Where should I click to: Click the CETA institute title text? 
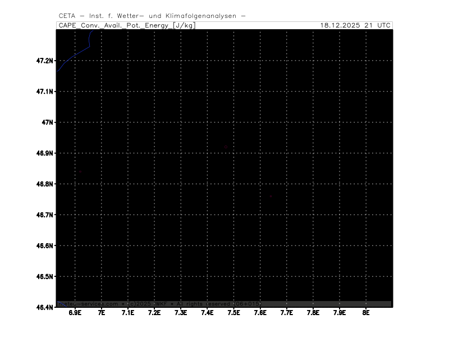[x=152, y=16]
